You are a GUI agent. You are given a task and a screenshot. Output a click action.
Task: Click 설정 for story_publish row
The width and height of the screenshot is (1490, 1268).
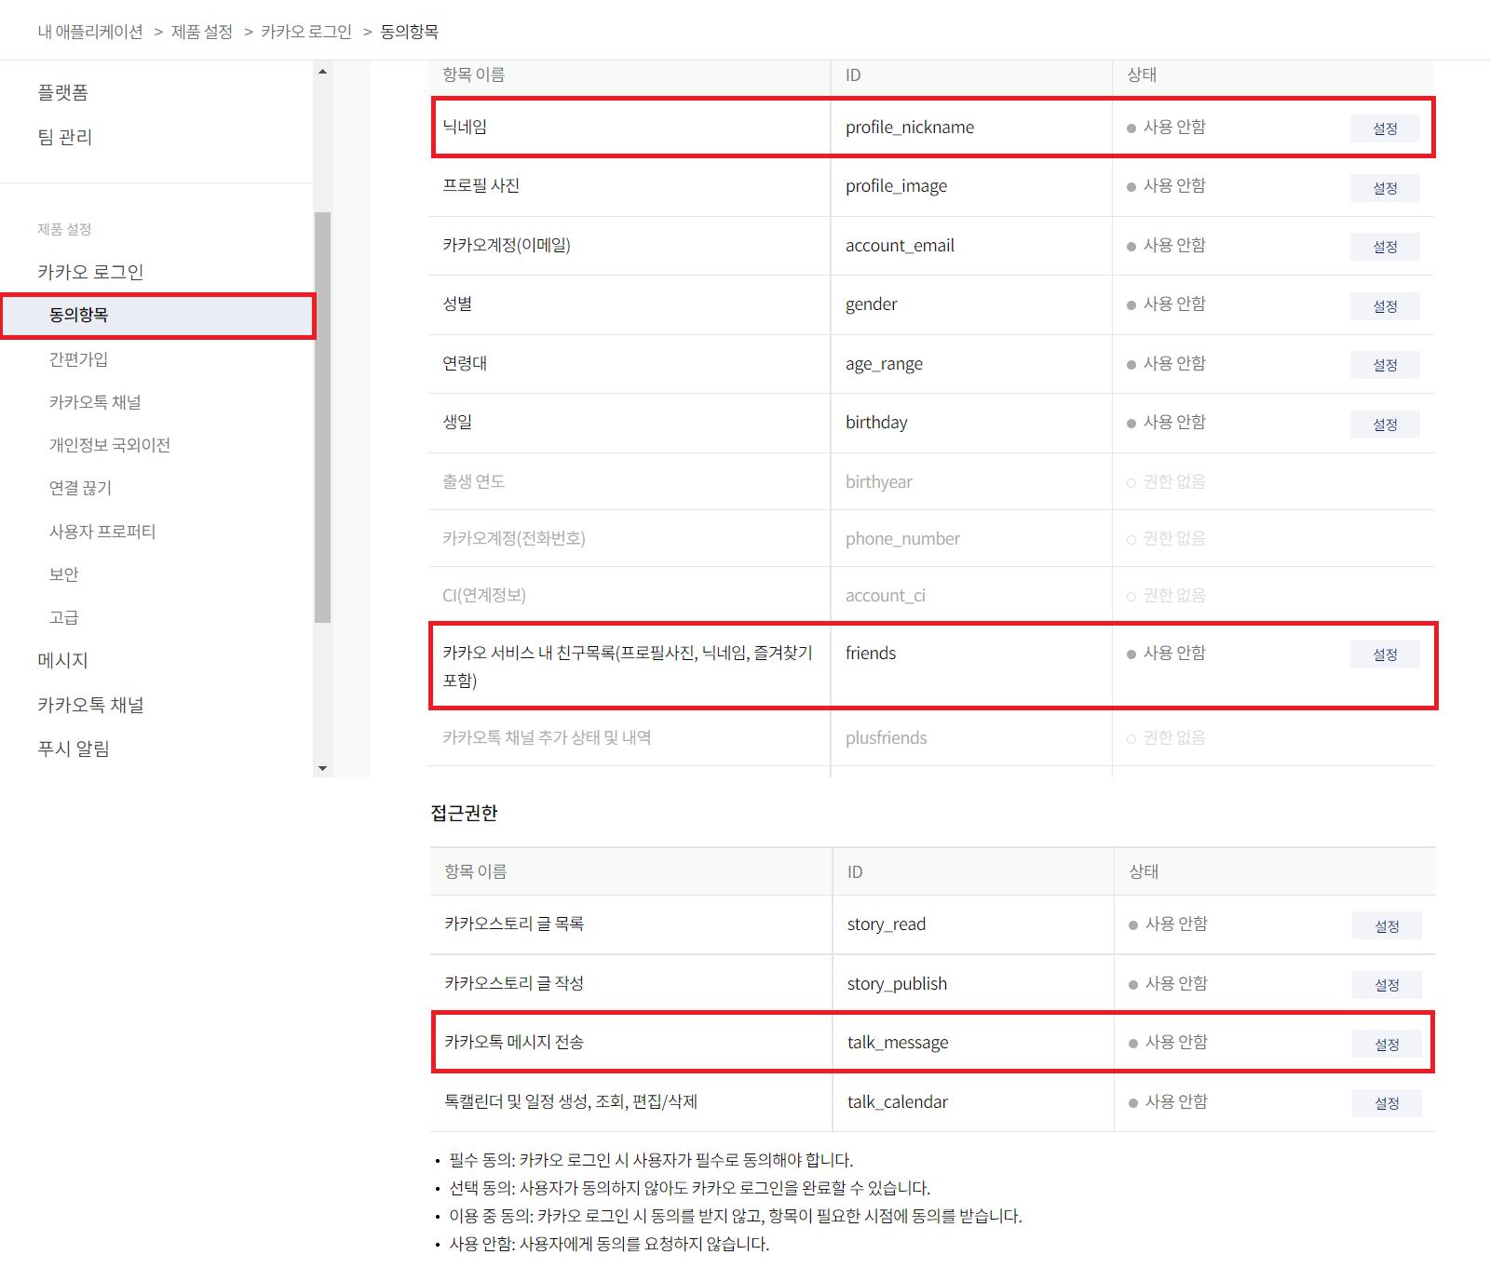(1387, 985)
